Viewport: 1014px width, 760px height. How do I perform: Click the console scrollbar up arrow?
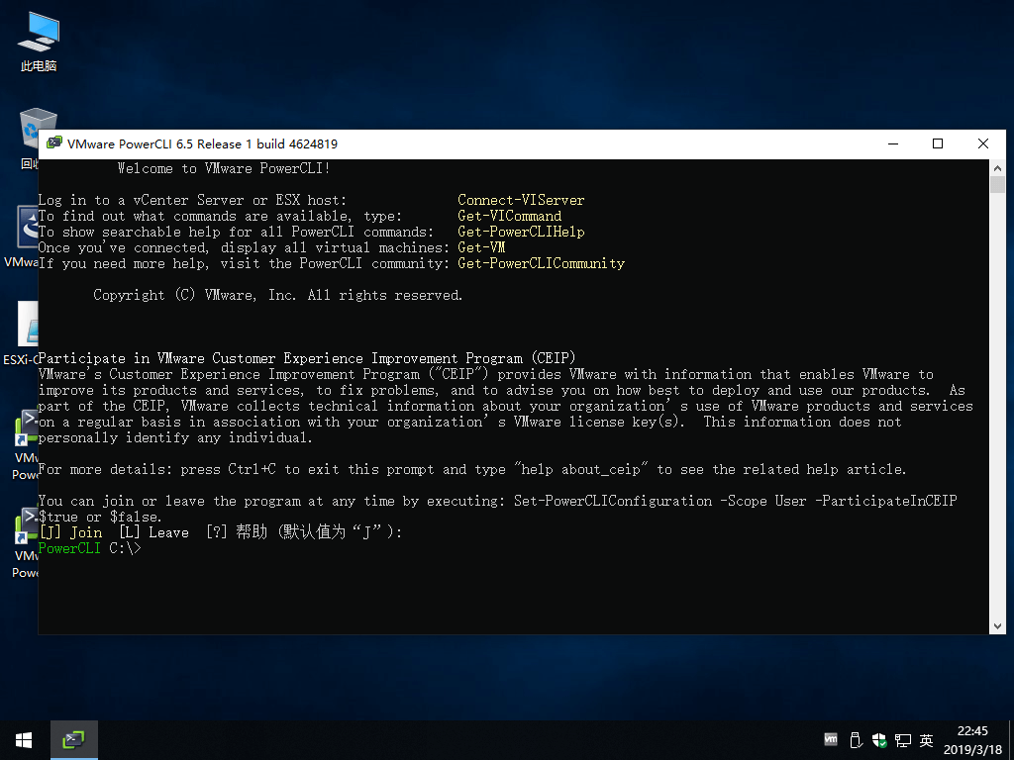click(x=997, y=167)
